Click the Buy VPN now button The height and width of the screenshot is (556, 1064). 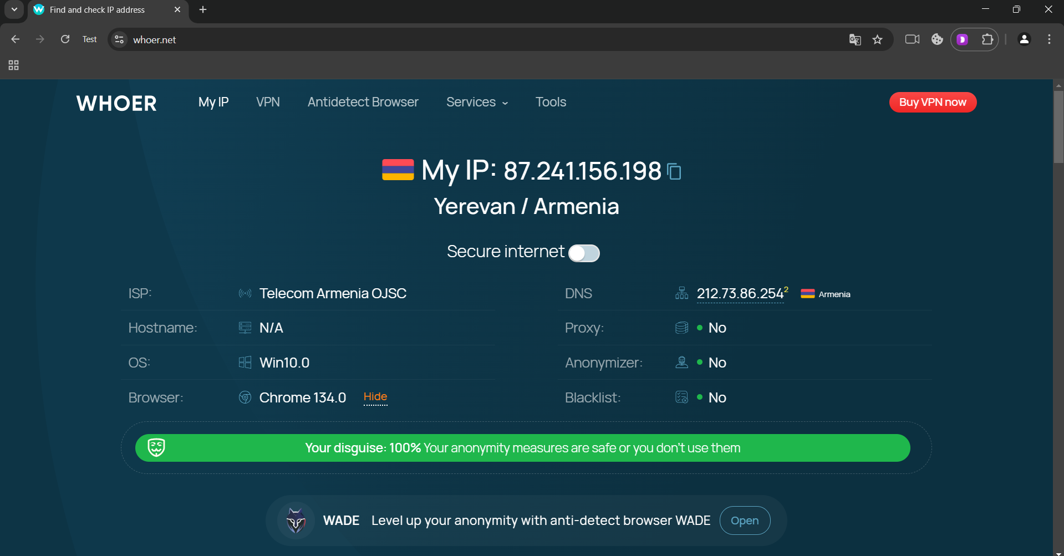(x=933, y=102)
